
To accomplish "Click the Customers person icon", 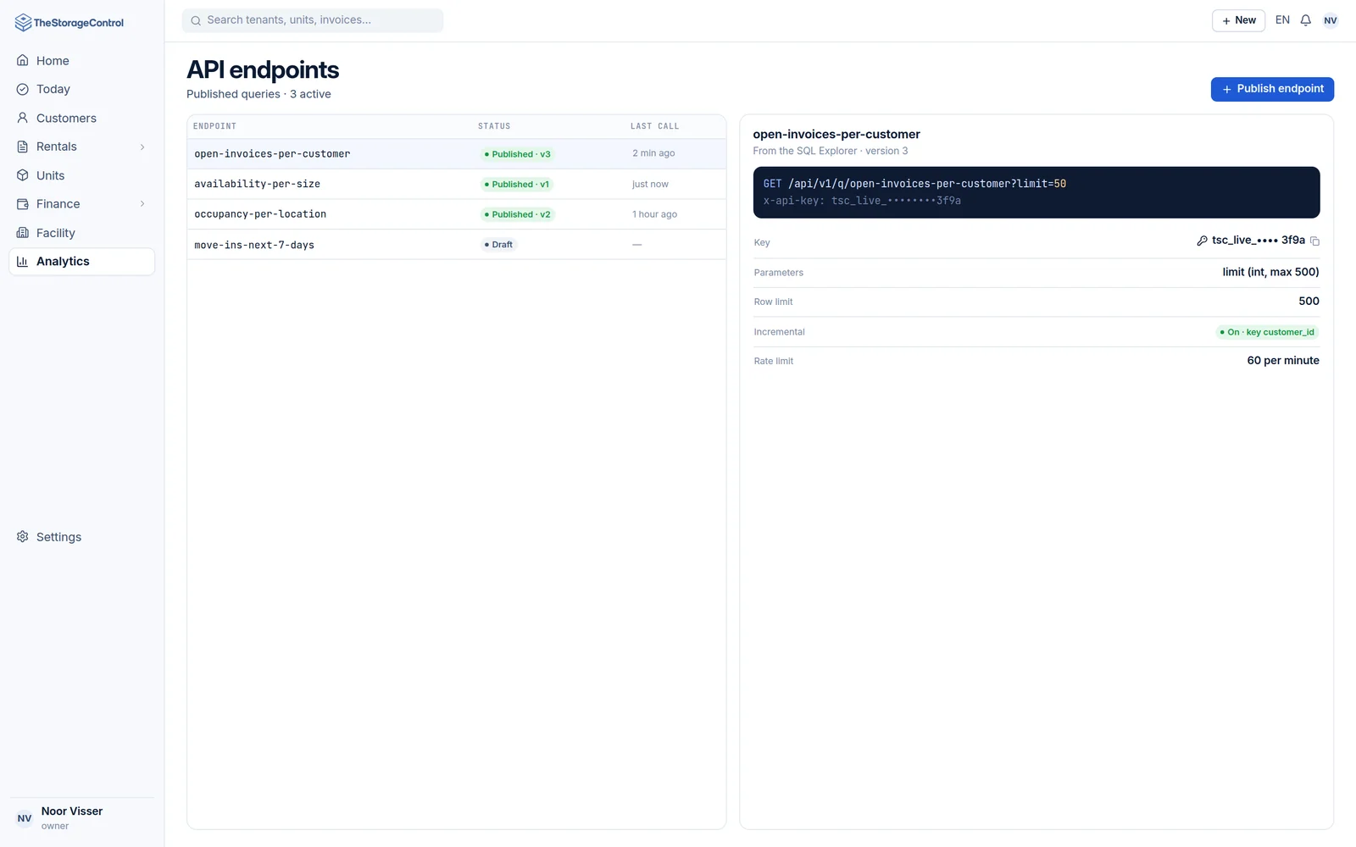I will click(23, 118).
